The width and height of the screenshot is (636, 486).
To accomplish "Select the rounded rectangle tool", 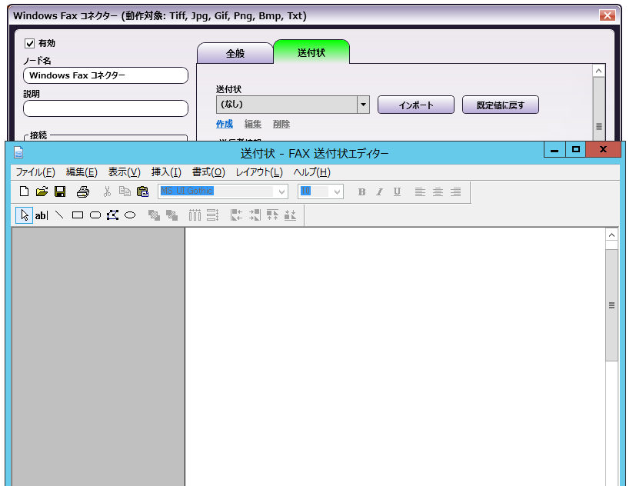I will 95,215.
